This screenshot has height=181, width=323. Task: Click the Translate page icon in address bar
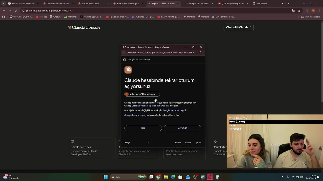pos(293,11)
